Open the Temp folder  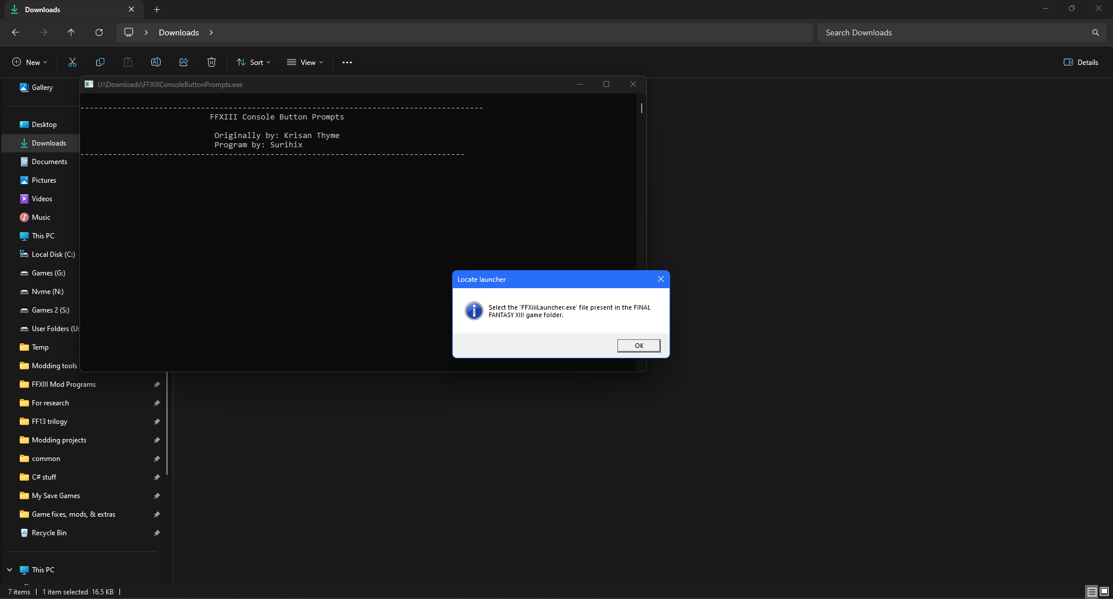(x=41, y=347)
